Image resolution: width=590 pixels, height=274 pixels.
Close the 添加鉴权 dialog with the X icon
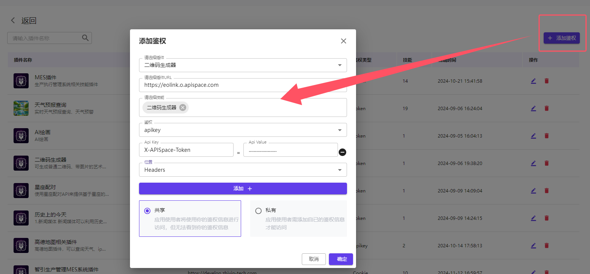[343, 41]
